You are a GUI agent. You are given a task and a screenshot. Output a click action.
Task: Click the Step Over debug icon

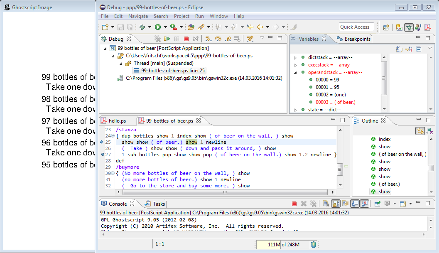[x=218, y=39]
